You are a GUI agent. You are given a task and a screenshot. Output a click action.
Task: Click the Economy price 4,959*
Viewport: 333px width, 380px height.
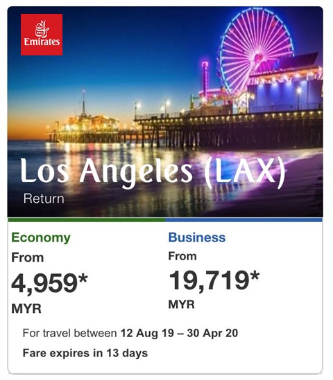[x=49, y=283]
